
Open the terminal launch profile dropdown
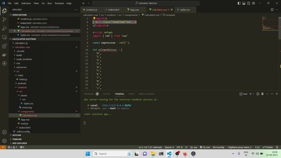[x=254, y=94]
